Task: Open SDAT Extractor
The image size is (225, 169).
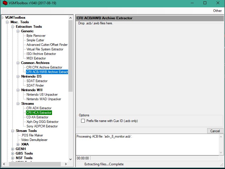Action: [37, 81]
